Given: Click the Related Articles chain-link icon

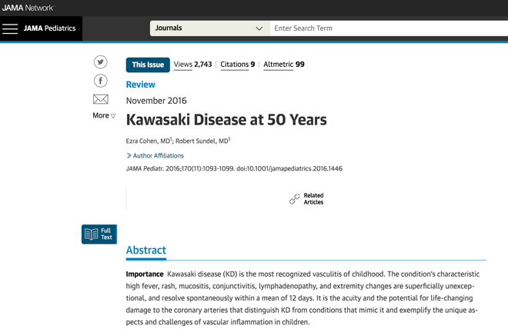Looking at the screenshot, I should pyautogui.click(x=294, y=199).
